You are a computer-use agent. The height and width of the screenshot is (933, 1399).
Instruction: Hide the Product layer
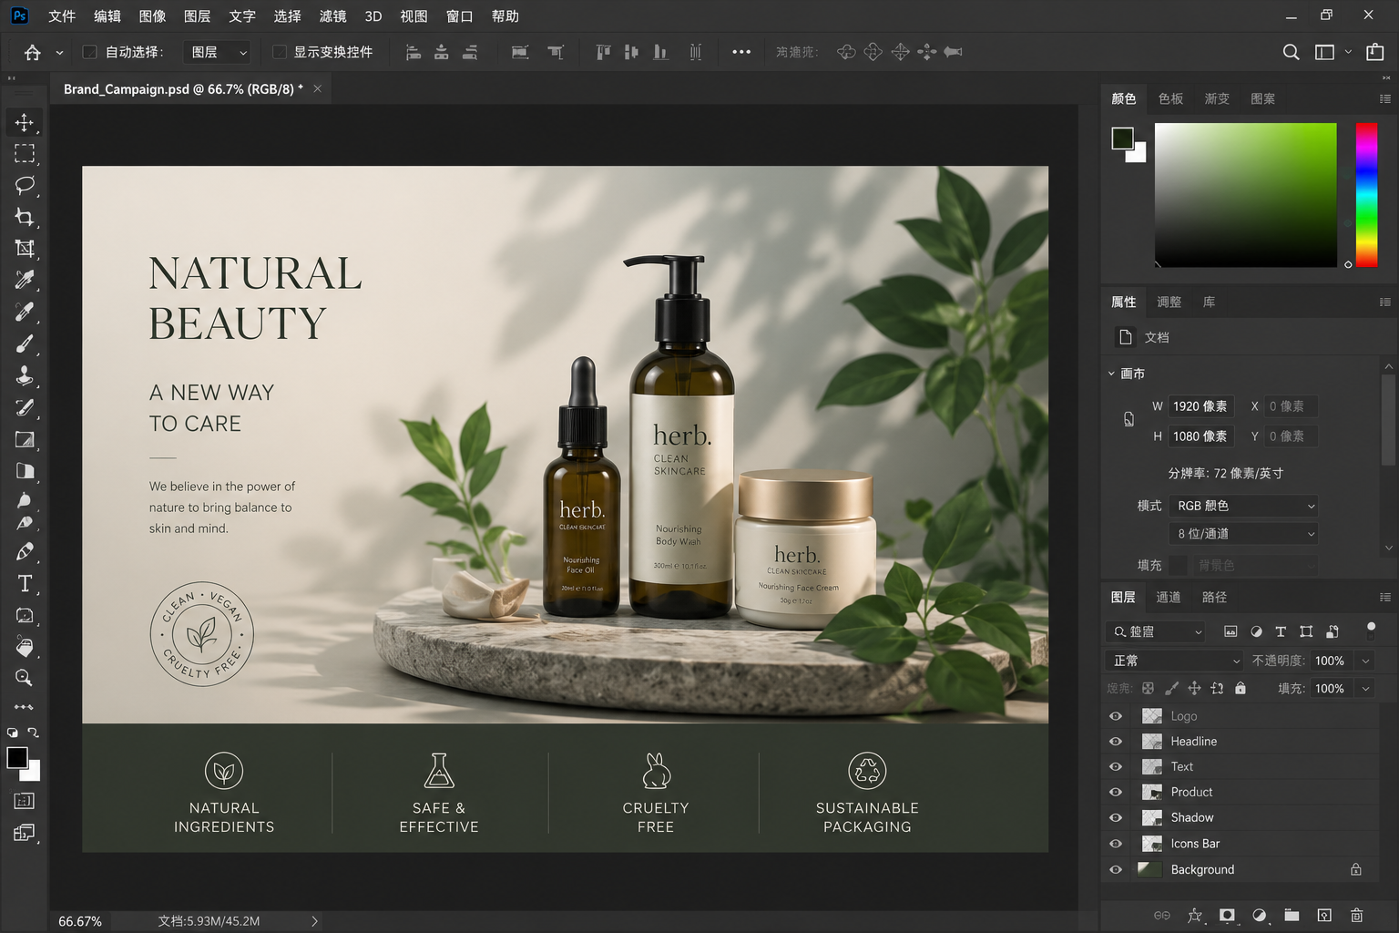click(1116, 793)
